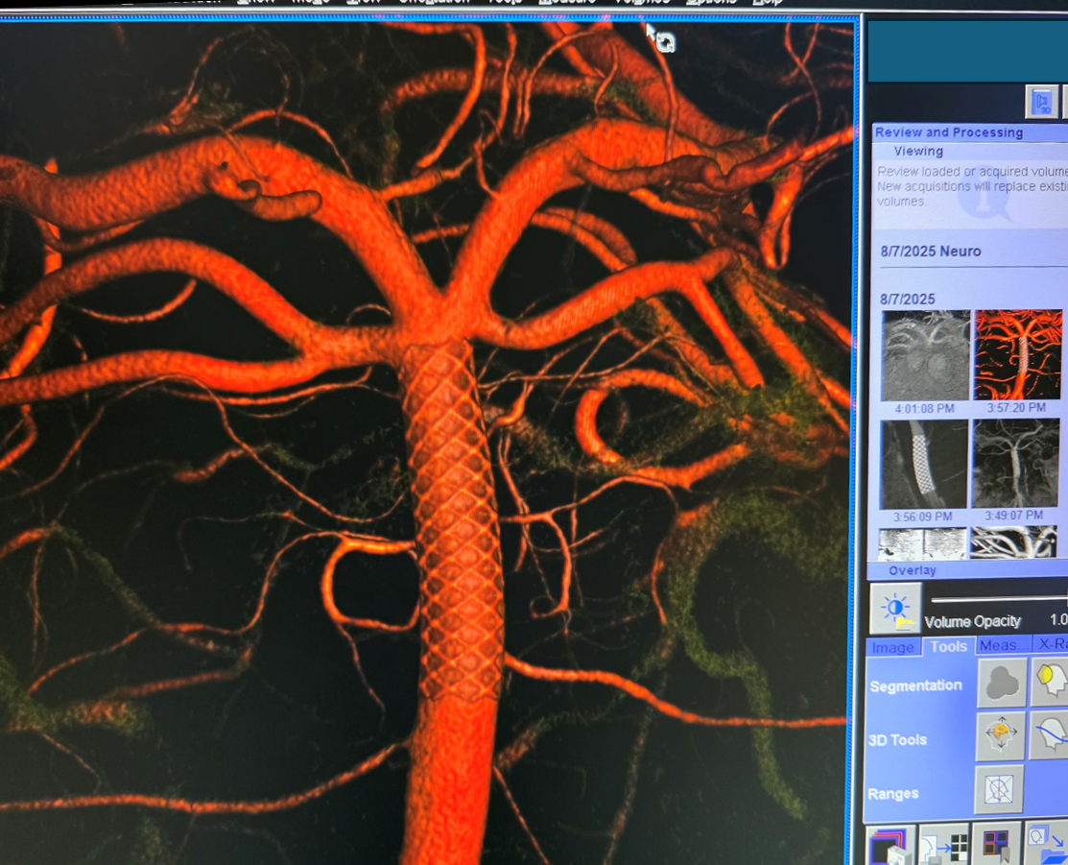Click the brightness icon beside Volume Opacity
The width and height of the screenshot is (1068, 865).
895,609
